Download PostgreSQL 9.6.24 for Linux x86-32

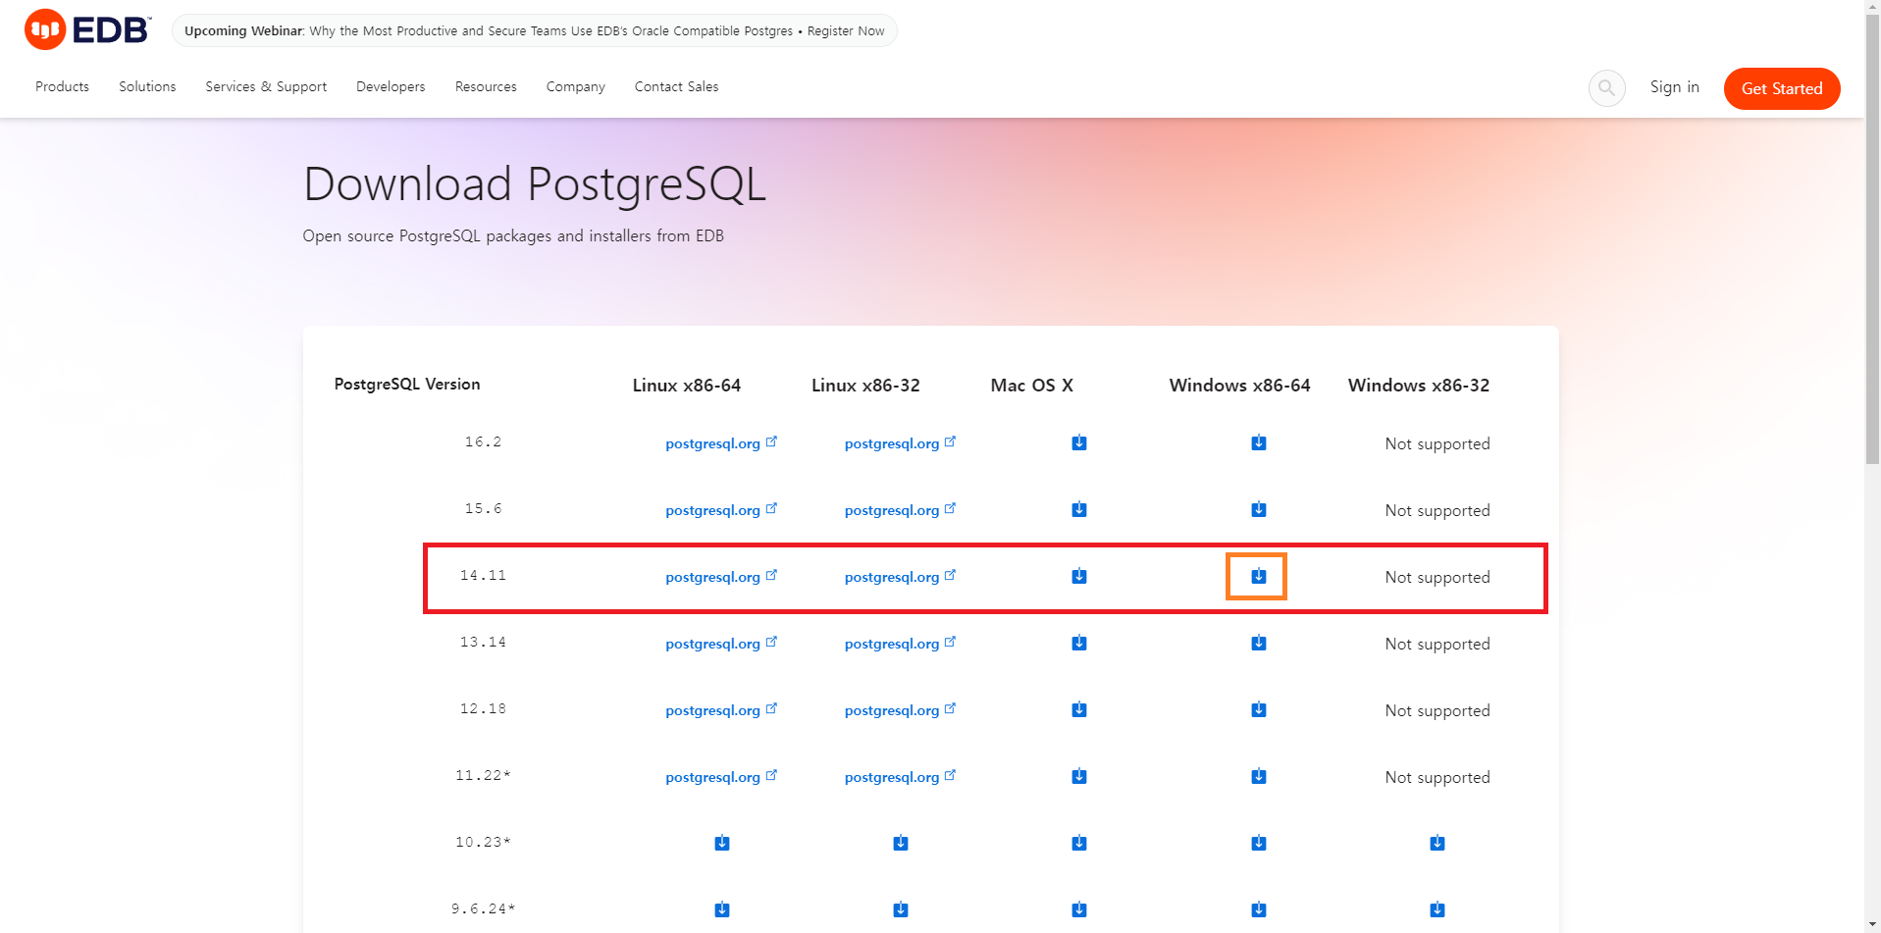click(901, 910)
